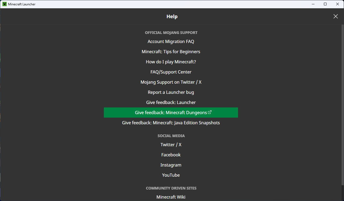
Task: Close the Minecraft Launcher window
Action: [338, 4]
